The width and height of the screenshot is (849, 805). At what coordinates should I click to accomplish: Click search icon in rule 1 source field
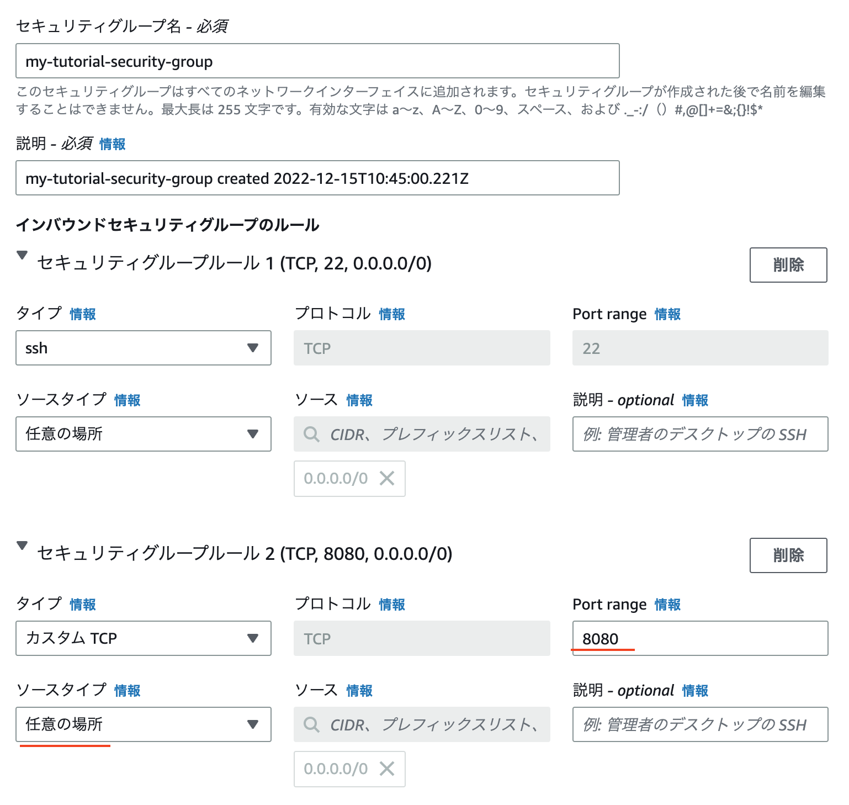pyautogui.click(x=312, y=434)
